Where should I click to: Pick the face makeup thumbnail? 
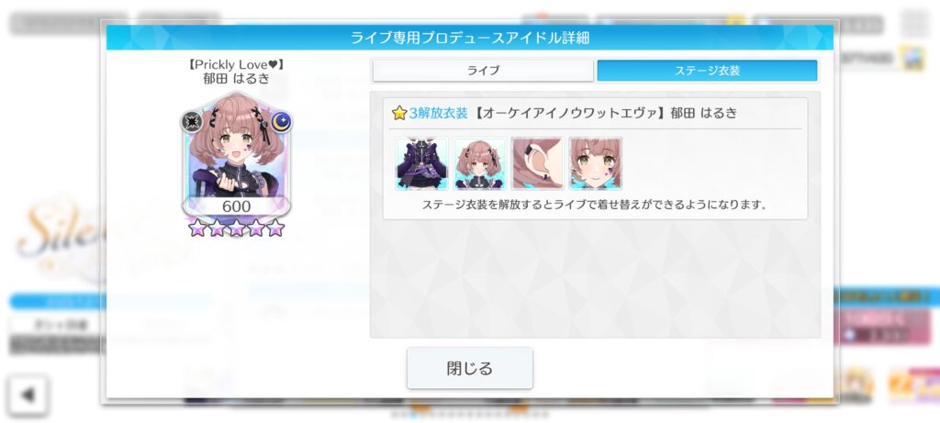click(x=595, y=163)
